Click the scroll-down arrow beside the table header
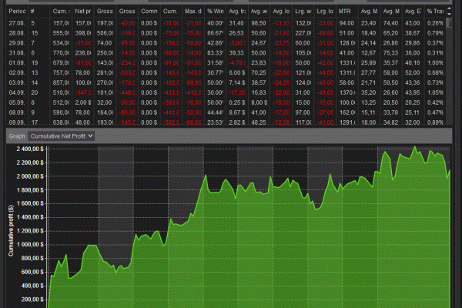Screen dimensions: 462x308 pos(449,14)
